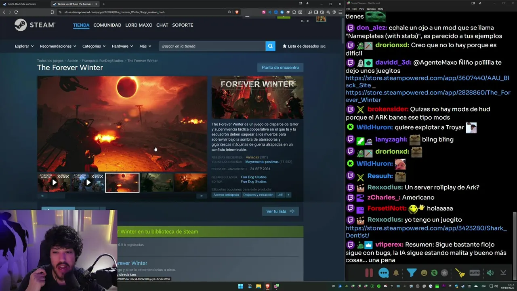Screen dimensions: 517x291
Task: Expand the Hardware dropdown
Action: point(122,46)
